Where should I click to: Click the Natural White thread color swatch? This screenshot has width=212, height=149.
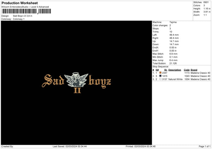(x=160, y=79)
